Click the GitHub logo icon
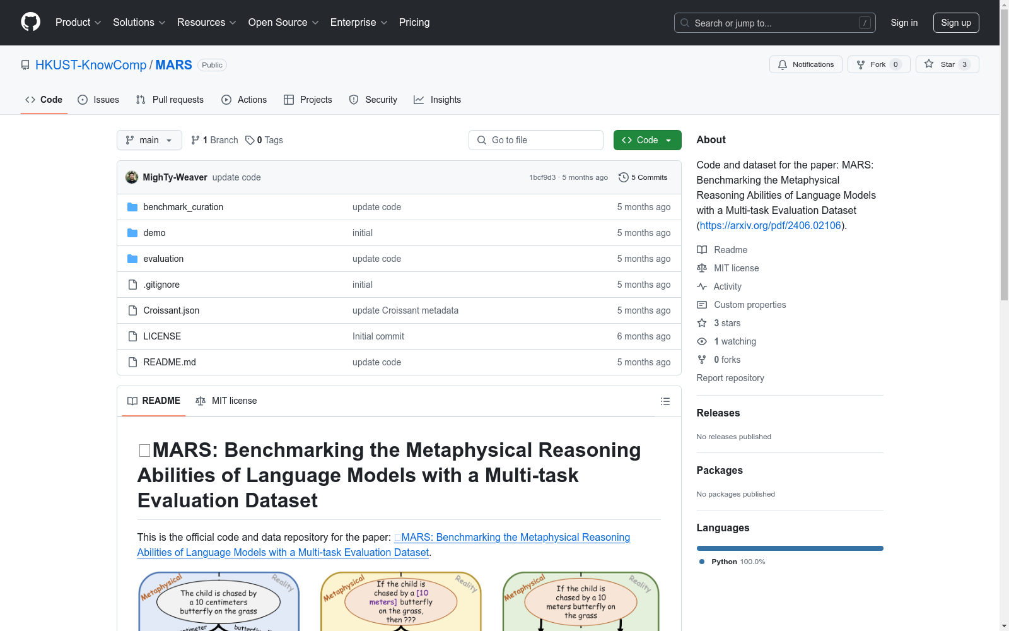The image size is (1009, 631). [x=30, y=22]
